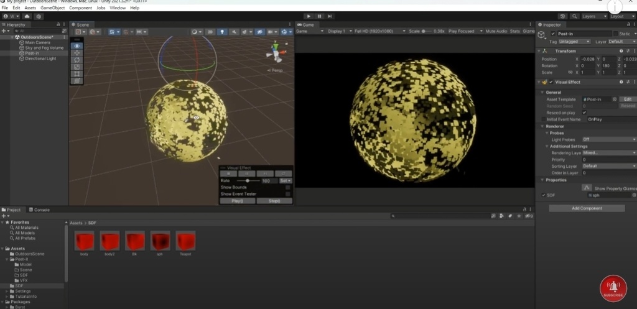637x309 pixels.
Task: Enable the Show Bounds checkbox
Action: [x=287, y=187]
